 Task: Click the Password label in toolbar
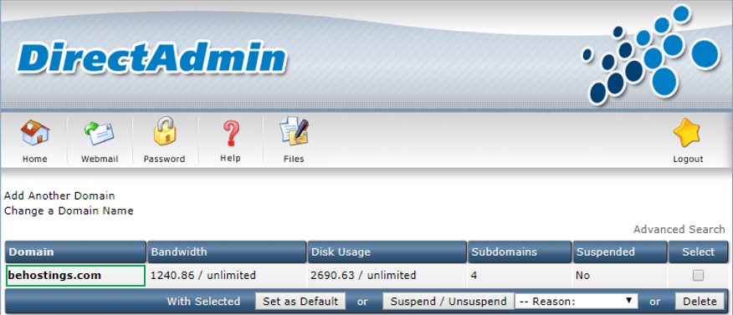[x=165, y=159]
